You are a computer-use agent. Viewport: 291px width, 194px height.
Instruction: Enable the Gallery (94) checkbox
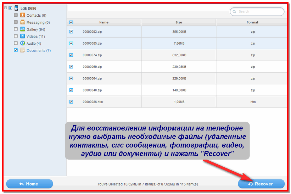tap(16, 29)
